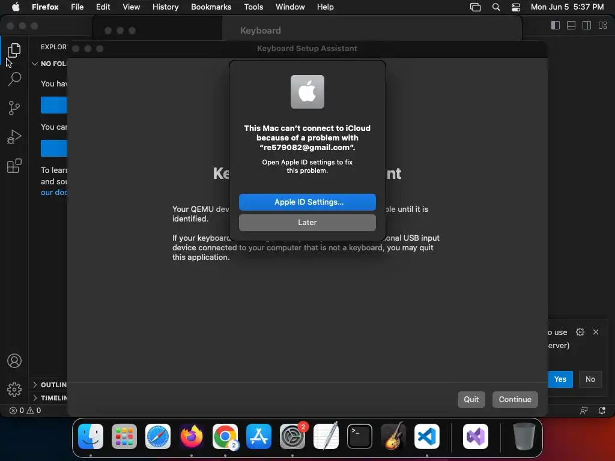
Task: Quit the Keyboard Setup Assistant
Action: click(471, 399)
